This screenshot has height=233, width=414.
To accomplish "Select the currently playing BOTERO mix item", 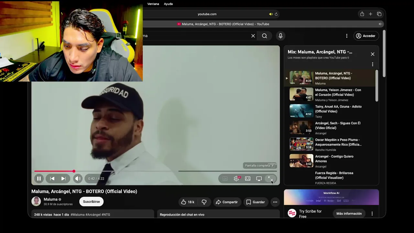I will (x=330, y=78).
